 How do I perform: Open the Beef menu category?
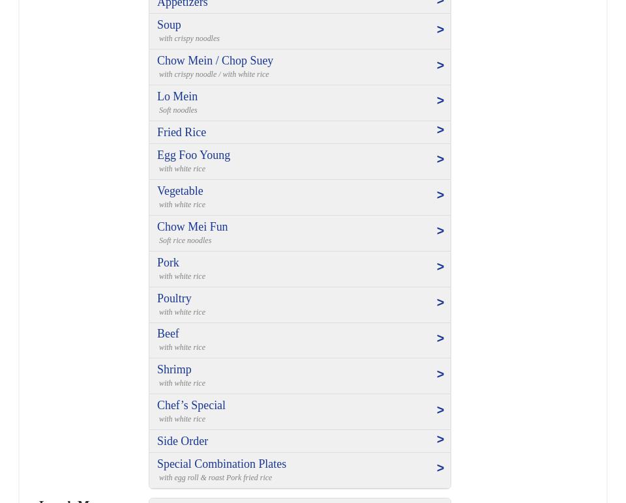point(168,334)
